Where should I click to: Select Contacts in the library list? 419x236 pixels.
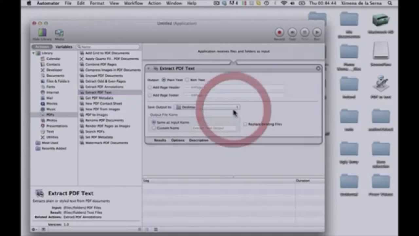53,64
